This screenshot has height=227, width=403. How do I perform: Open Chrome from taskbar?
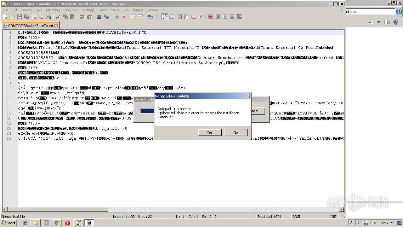click(57, 223)
